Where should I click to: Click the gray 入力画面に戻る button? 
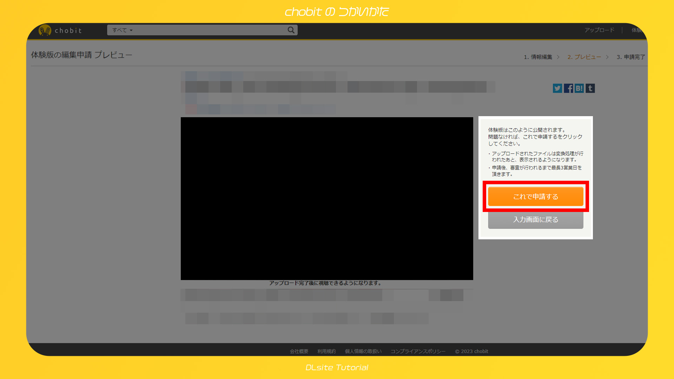536,219
